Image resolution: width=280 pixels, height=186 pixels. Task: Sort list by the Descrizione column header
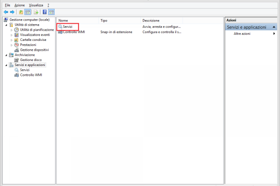[x=161, y=20]
